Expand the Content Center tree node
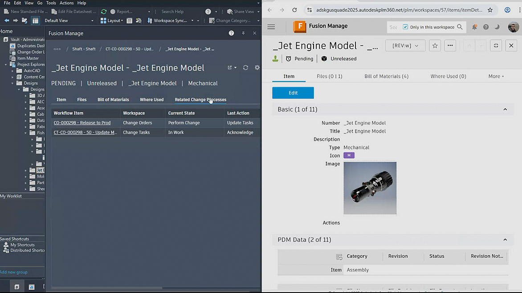 (x=12, y=77)
